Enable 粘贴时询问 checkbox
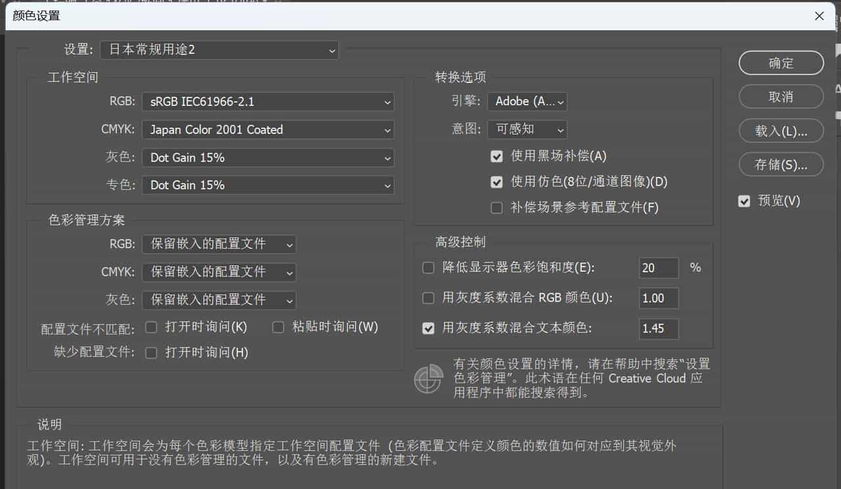The width and height of the screenshot is (841, 489). coord(278,327)
